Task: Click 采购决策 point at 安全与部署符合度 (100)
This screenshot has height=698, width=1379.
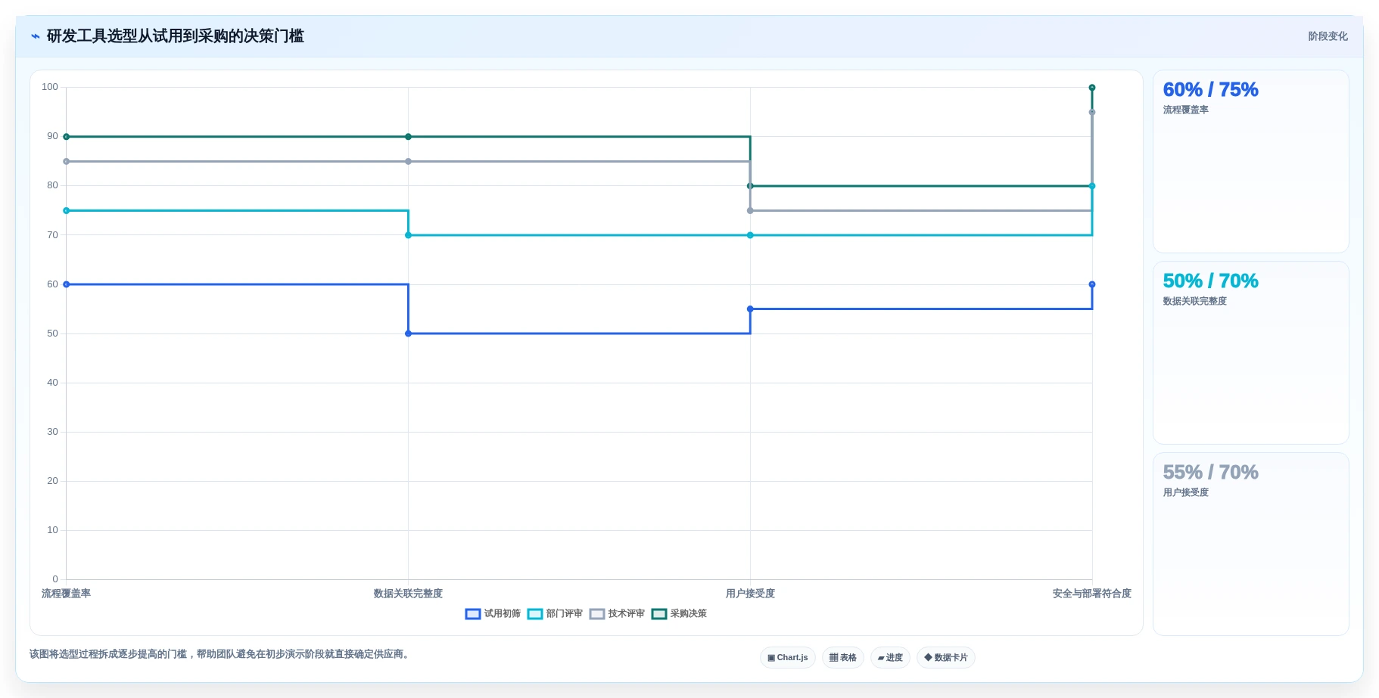Action: coord(1092,88)
